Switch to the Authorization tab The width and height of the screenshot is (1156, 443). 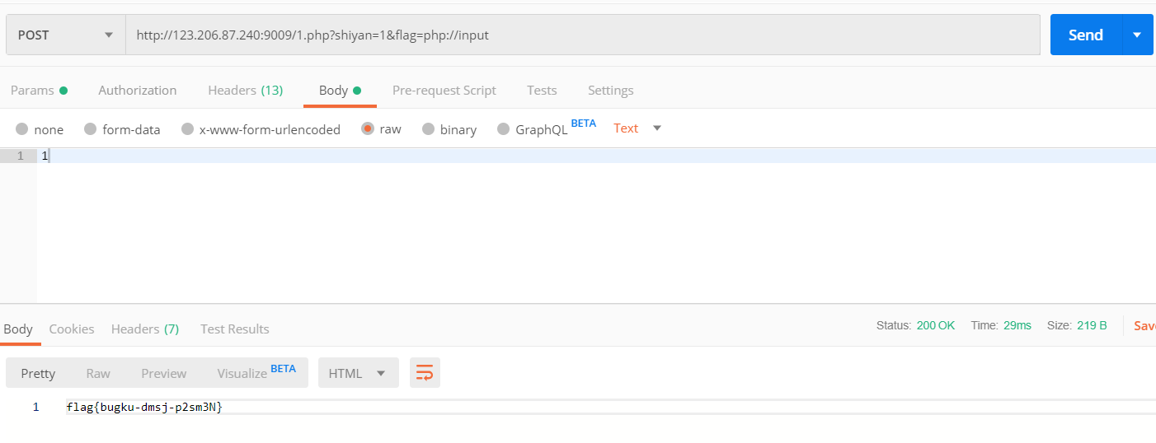coord(138,91)
